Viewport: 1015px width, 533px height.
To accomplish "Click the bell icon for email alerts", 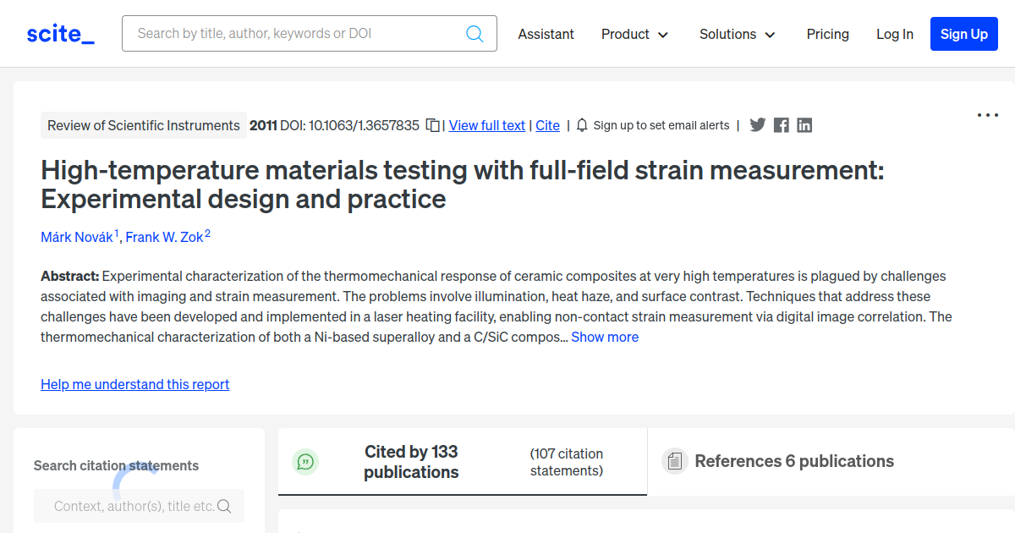I will tap(582, 125).
